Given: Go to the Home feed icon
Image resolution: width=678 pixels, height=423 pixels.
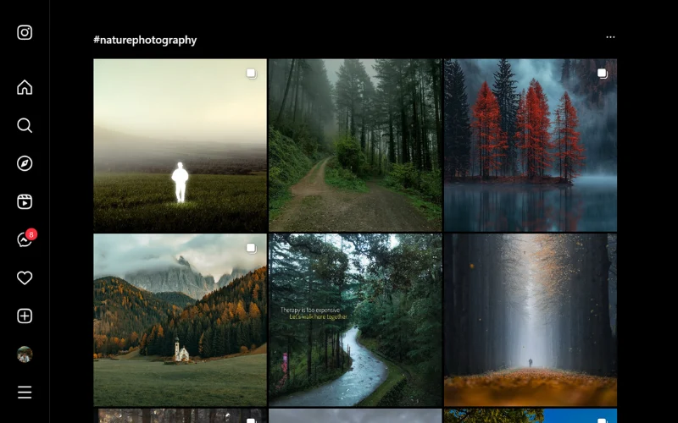Looking at the screenshot, I should click(x=25, y=87).
